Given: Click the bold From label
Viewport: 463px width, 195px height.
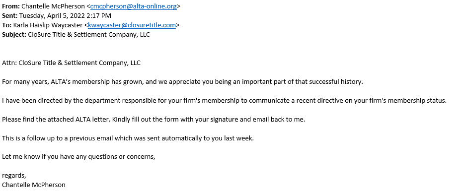Looking at the screenshot, I should click(11, 6).
